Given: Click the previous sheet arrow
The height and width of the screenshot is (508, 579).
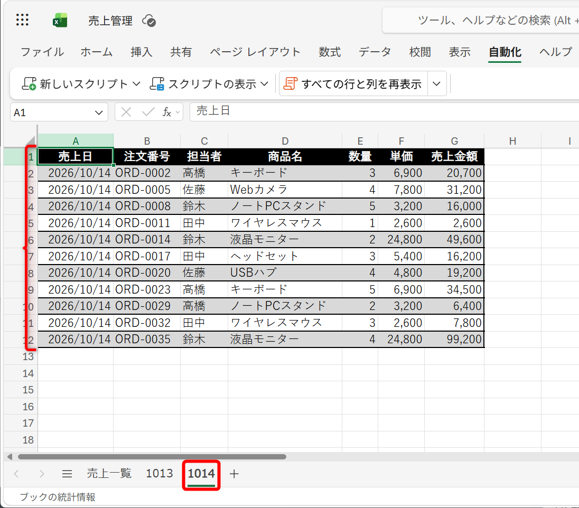Looking at the screenshot, I should [16, 474].
